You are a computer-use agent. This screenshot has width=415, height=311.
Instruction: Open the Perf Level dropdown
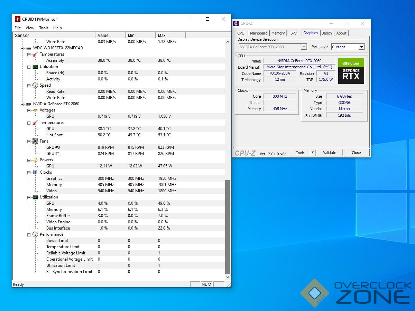pyautogui.click(x=361, y=47)
